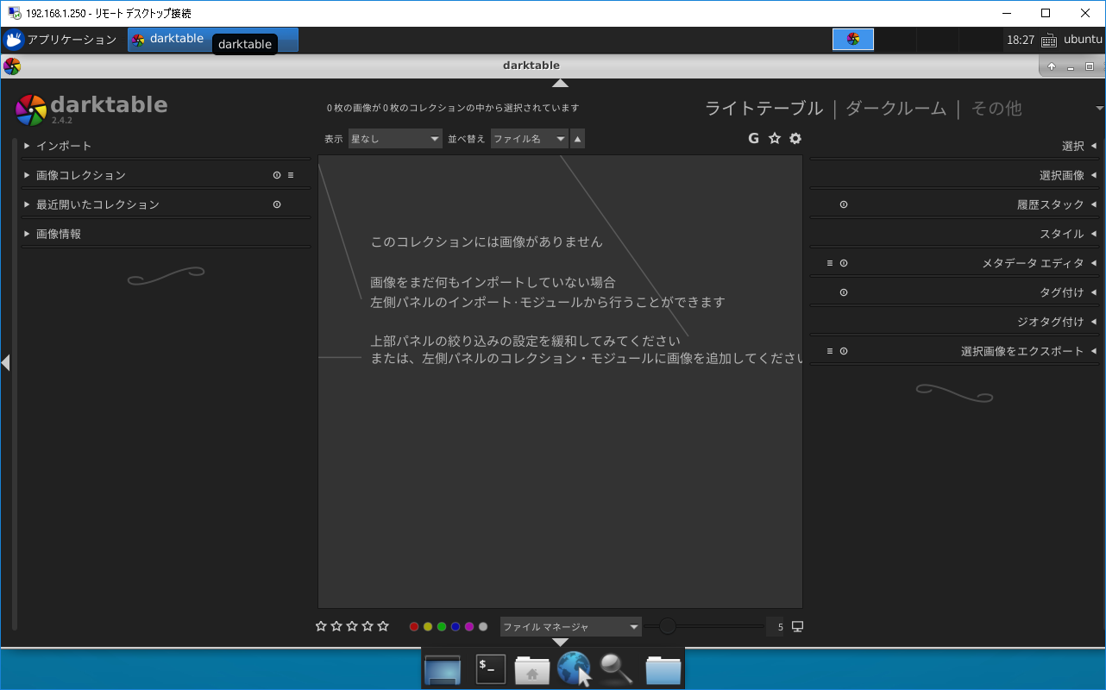
Task: Expand the 画像コレクション panel
Action: (x=82, y=174)
